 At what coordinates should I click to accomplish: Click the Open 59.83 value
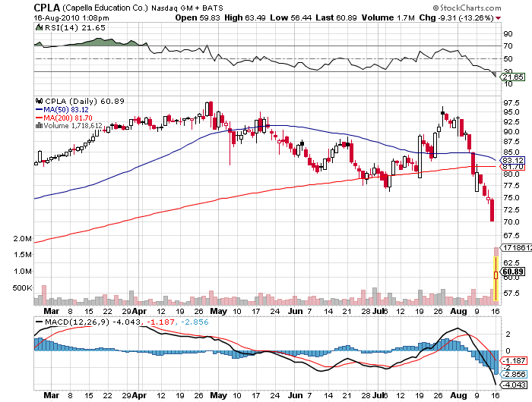(198, 17)
